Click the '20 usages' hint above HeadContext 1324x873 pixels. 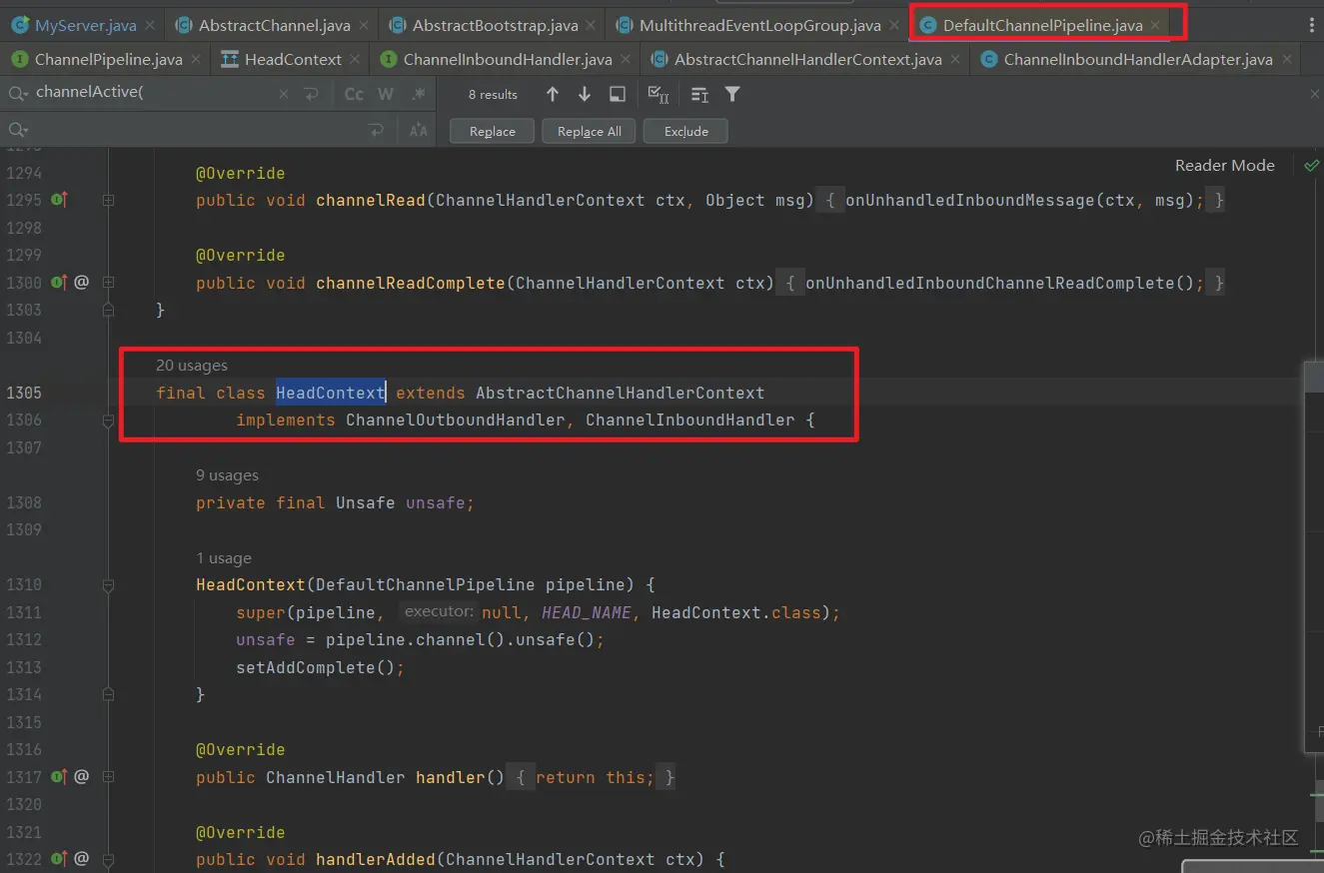(192, 366)
